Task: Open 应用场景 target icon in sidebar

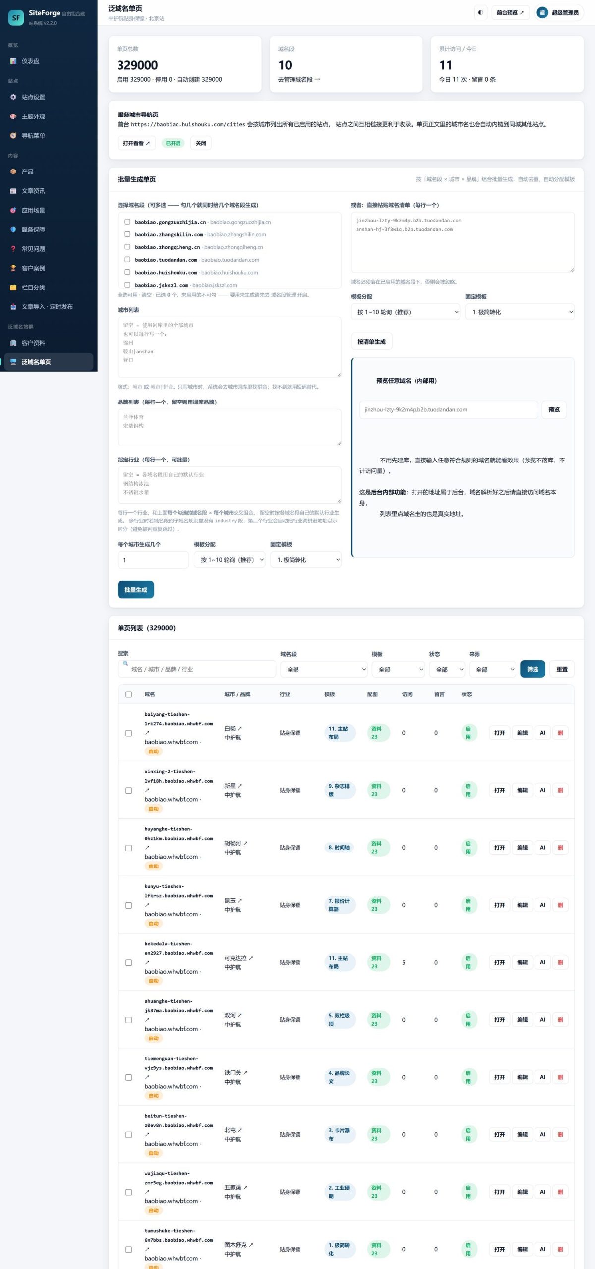Action: [x=13, y=210]
